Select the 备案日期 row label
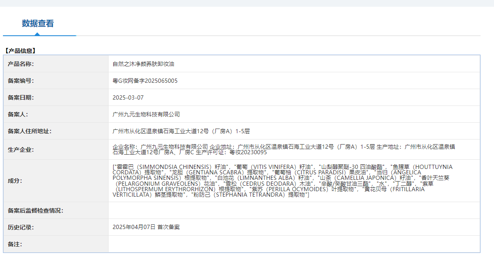 21,97
